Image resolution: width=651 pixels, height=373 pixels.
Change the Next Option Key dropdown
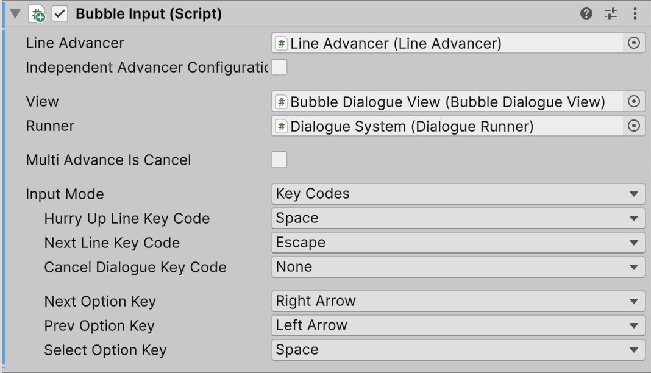point(457,301)
